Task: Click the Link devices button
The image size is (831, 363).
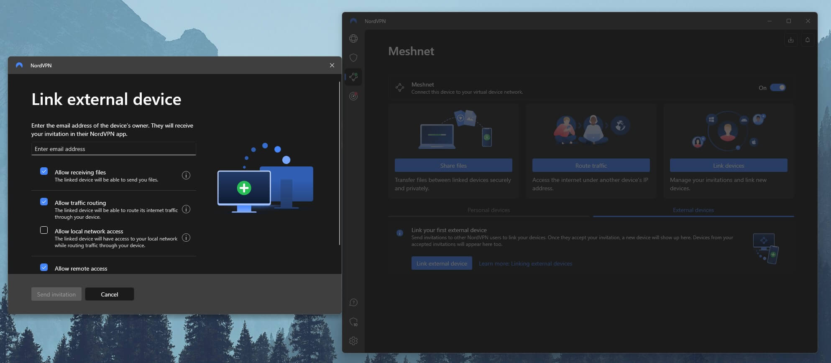Action: pos(729,165)
